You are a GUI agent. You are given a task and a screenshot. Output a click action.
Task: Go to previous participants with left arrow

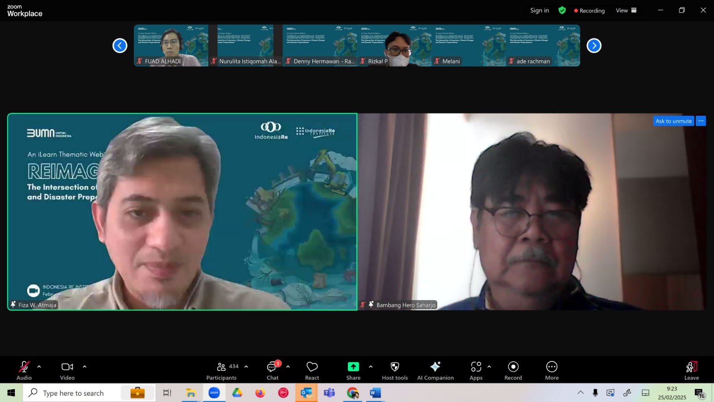click(x=120, y=46)
